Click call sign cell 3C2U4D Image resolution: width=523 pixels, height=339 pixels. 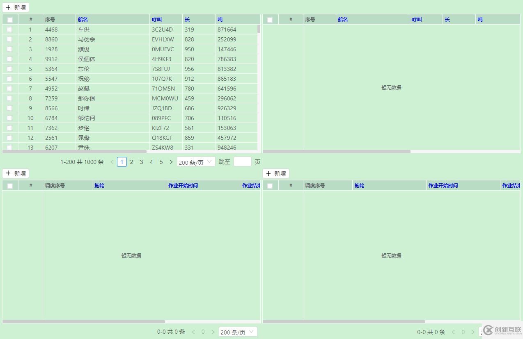pos(162,30)
